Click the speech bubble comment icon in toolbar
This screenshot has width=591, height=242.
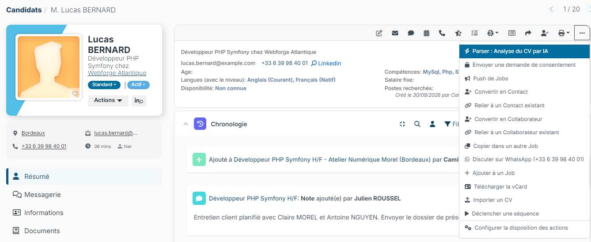click(411, 33)
